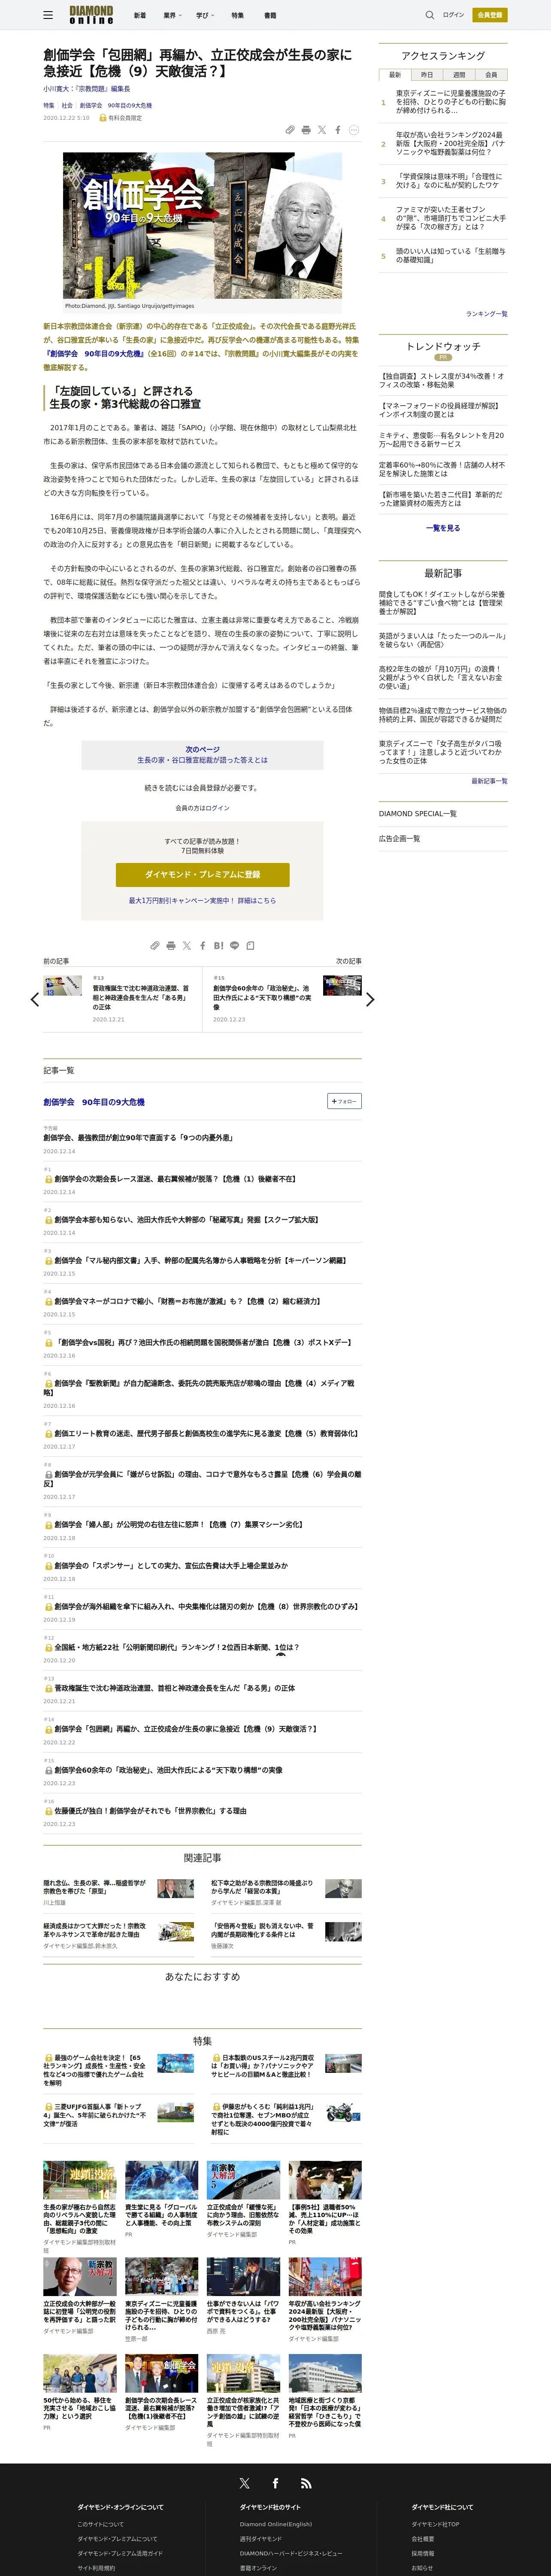This screenshot has height=2576, width=551.
Task: Open the 広告企画一覧 link
Action: pyautogui.click(x=399, y=839)
